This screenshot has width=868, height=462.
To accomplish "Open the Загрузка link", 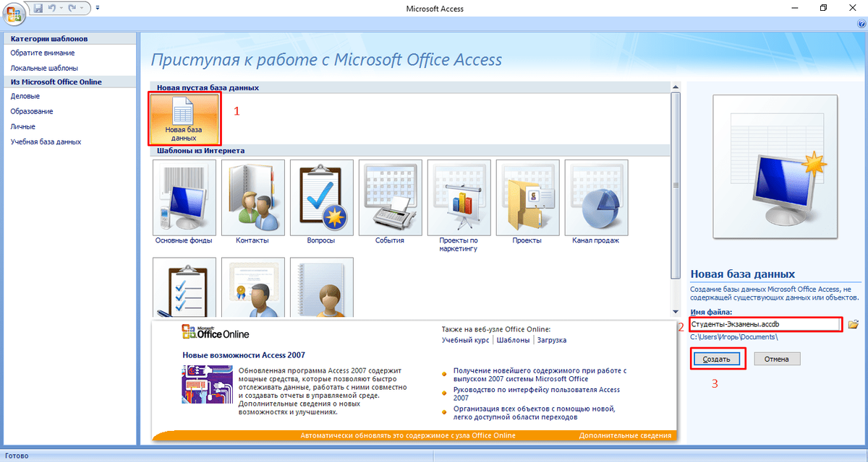I will pyautogui.click(x=551, y=340).
